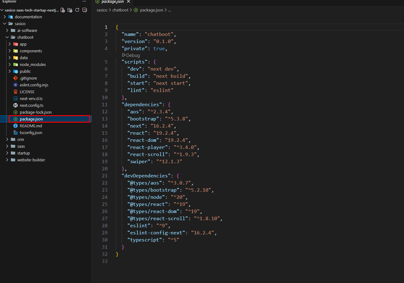
Task: Click the package.json tab title
Action: [x=113, y=2]
